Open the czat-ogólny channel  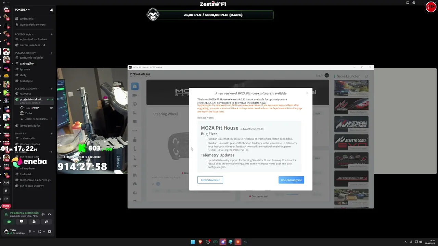(x=27, y=64)
